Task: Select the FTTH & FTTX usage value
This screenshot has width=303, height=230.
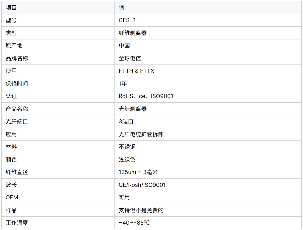Action: pyautogui.click(x=136, y=71)
